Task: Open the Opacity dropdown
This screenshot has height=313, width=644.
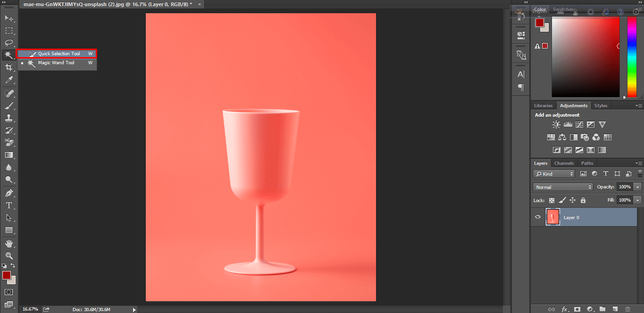Action: (637, 186)
